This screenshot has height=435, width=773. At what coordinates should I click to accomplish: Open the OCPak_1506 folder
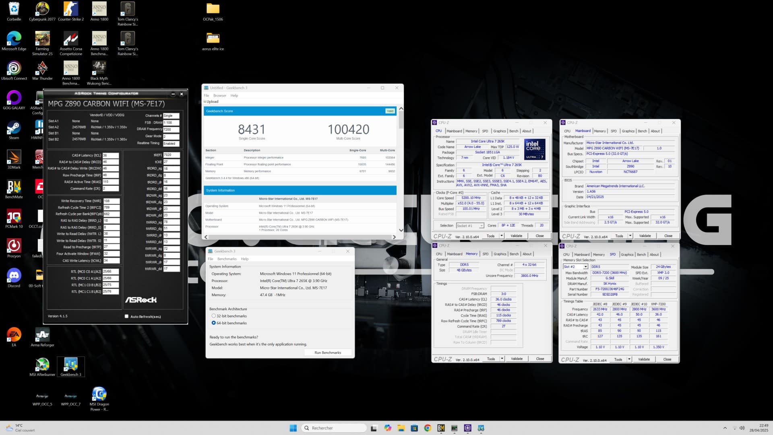[x=213, y=11]
